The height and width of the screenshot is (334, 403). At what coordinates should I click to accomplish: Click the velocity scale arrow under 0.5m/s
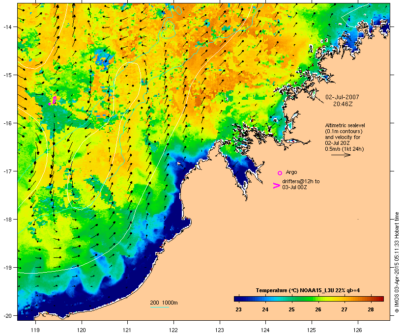pyautogui.click(x=341, y=155)
